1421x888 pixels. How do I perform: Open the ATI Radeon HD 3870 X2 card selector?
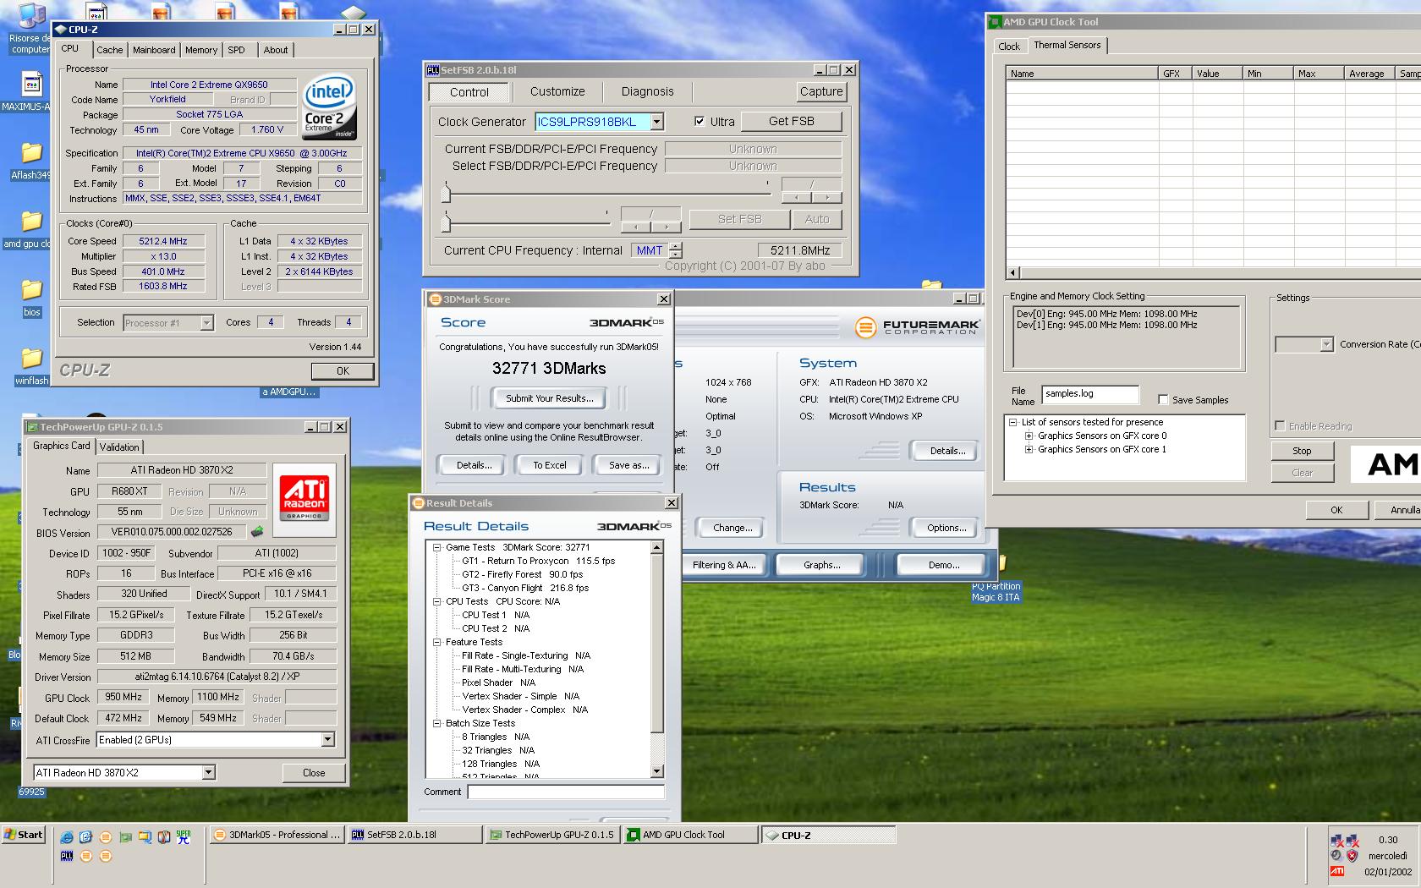coord(208,773)
